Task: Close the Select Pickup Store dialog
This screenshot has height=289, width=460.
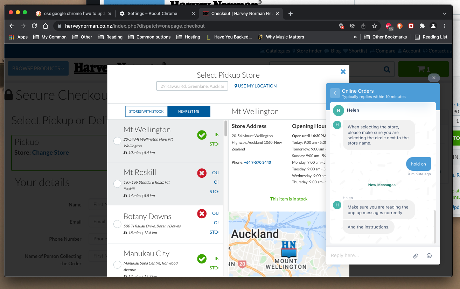Action: point(343,71)
